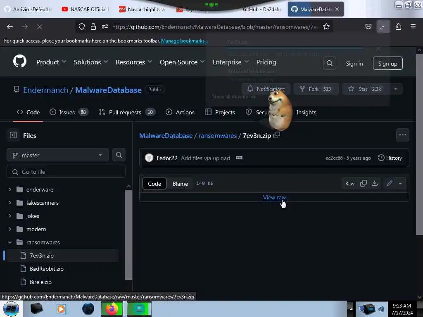Image resolution: width=423 pixels, height=317 pixels.
Task: Copy the file path 7ev3n.zip
Action: click(x=277, y=135)
